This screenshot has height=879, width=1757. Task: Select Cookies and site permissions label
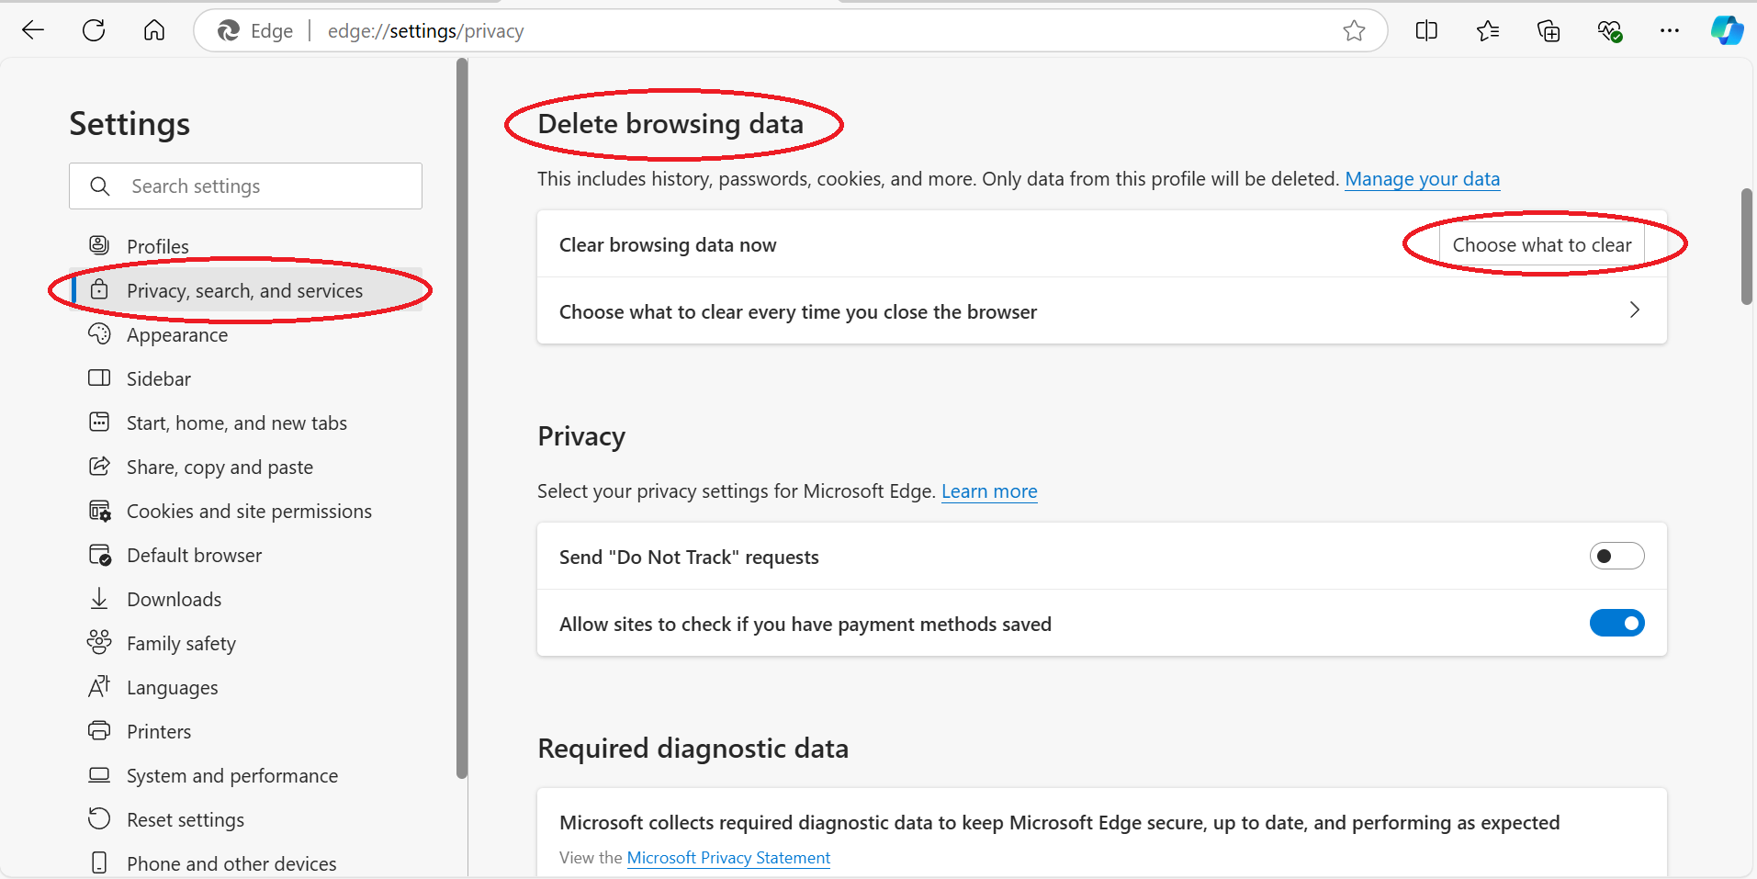point(249,511)
